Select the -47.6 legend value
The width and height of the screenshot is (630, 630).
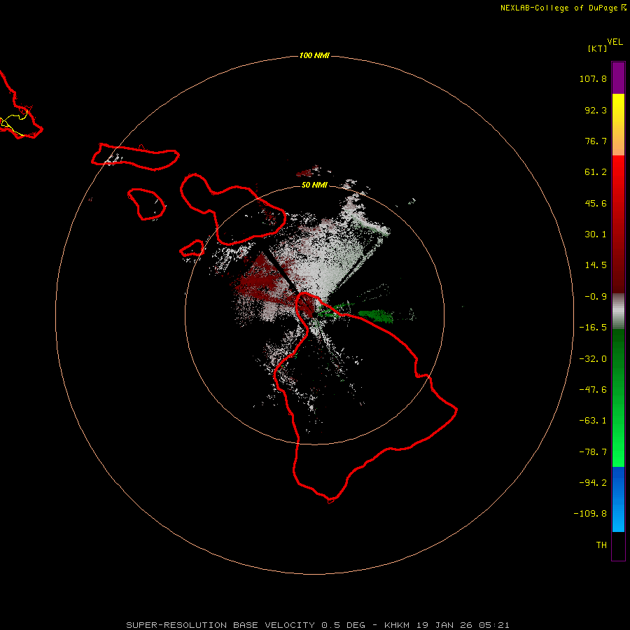tap(593, 390)
